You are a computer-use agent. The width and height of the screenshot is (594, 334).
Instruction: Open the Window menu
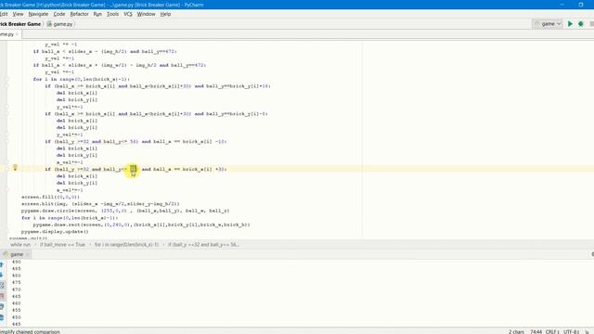tap(146, 14)
